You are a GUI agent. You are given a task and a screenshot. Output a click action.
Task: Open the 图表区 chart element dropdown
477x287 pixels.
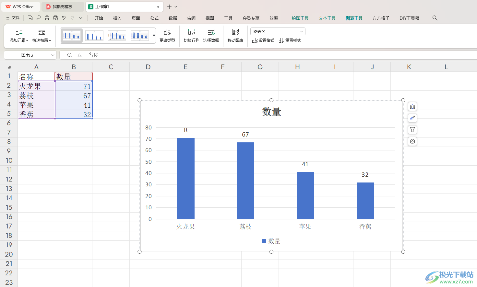click(x=278, y=31)
